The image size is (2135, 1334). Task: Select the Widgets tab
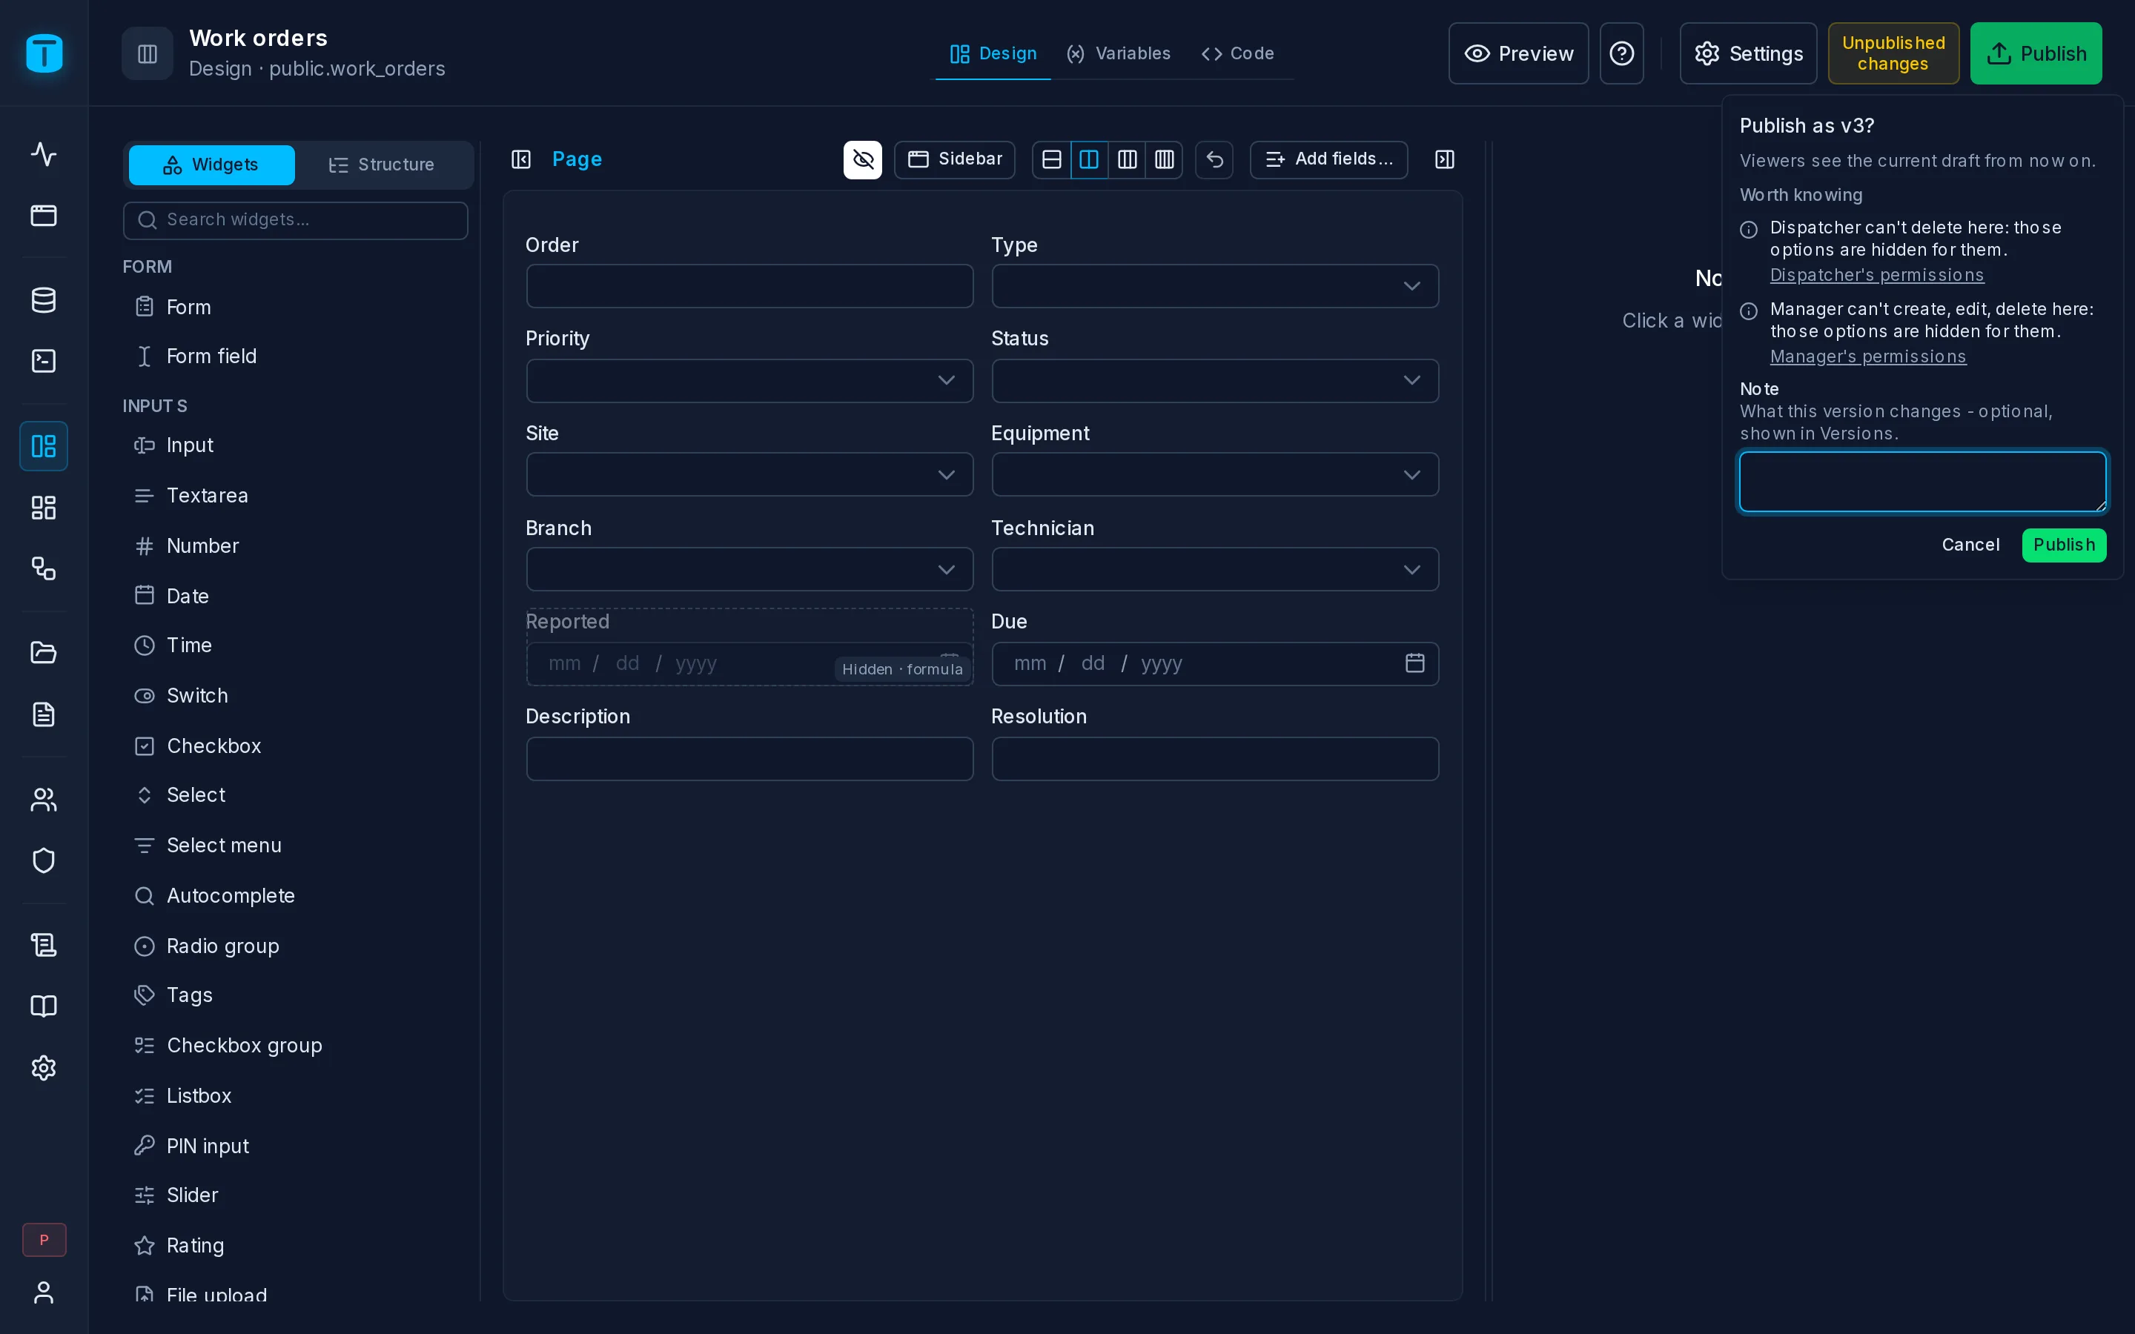point(212,165)
